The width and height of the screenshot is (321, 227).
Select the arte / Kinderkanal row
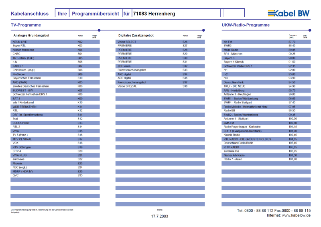click(55, 102)
